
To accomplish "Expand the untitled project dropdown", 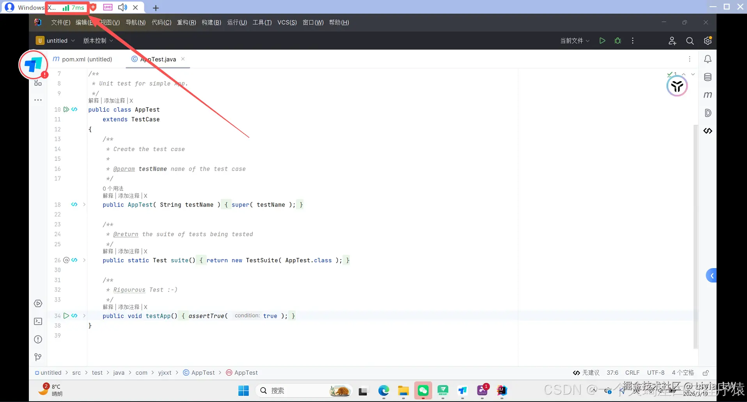I will (x=55, y=41).
